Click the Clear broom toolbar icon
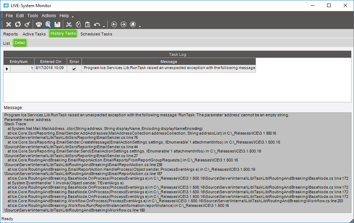The width and height of the screenshot is (354, 223). (x=27, y=24)
